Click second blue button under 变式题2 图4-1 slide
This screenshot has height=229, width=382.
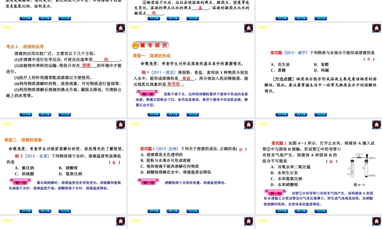click(x=301, y=211)
